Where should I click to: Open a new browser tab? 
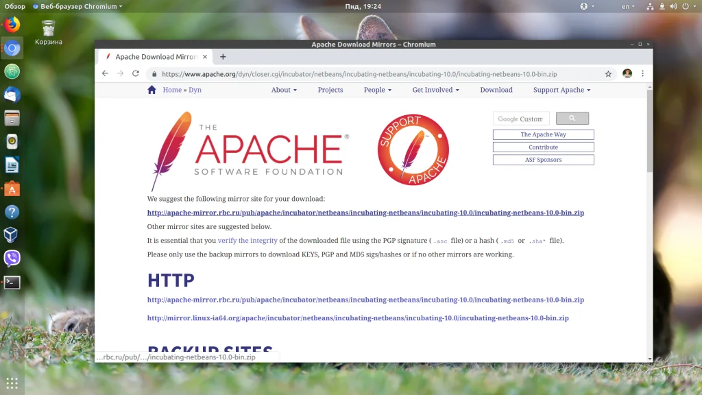223,57
